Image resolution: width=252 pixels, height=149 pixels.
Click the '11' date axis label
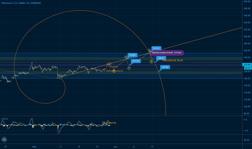[x=60, y=147]
